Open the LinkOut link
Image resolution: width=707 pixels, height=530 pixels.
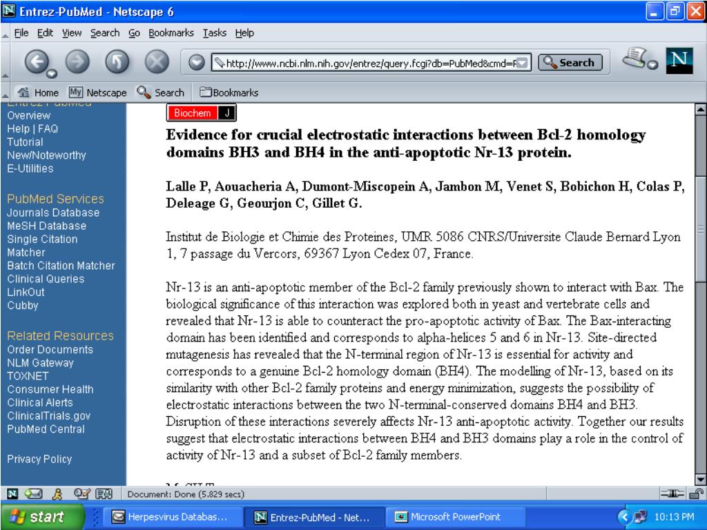26,292
